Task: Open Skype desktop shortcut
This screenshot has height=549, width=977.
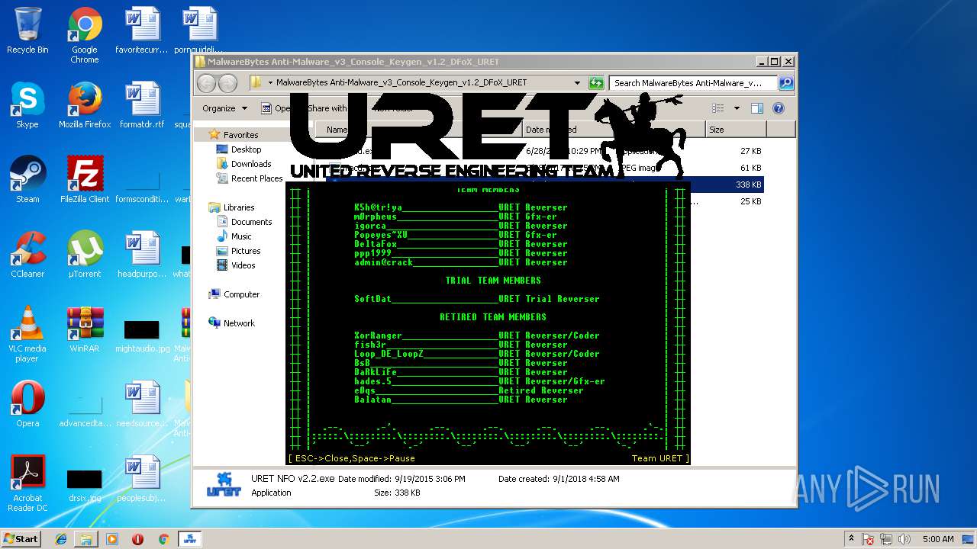Action: [x=27, y=105]
